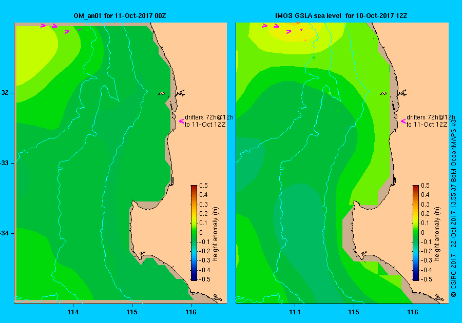The height and width of the screenshot is (323, 462).
Task: Click the lowest of three drifter arrows in OM_an01 map
Action: 67,31
